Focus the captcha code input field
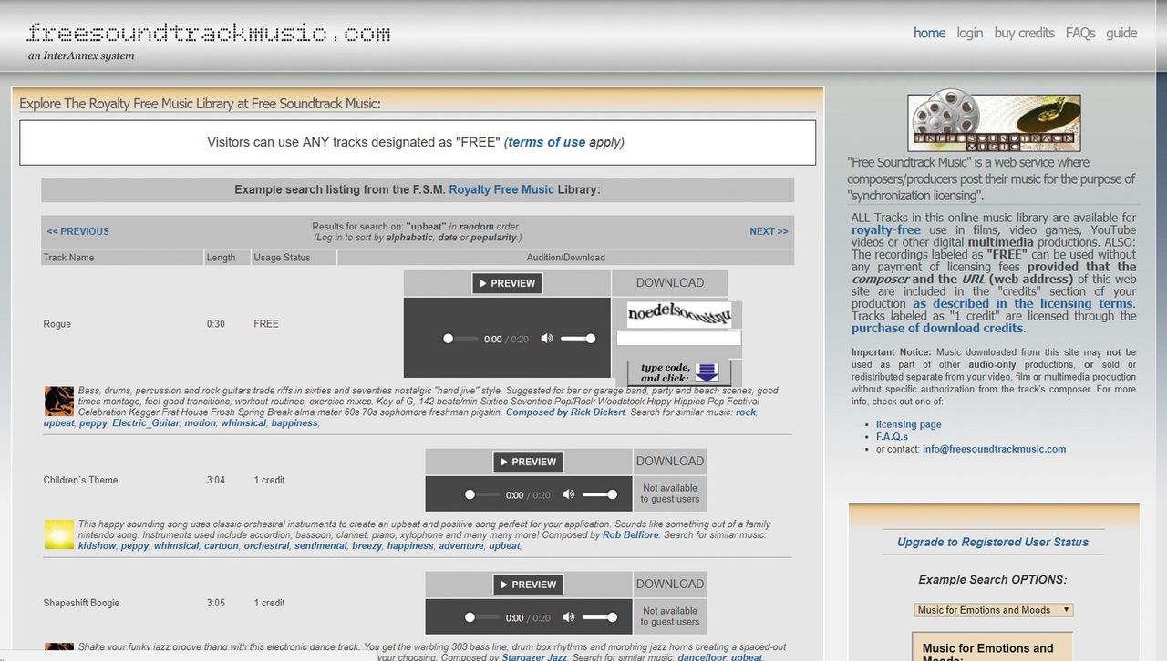This screenshot has width=1167, height=661. click(x=678, y=339)
